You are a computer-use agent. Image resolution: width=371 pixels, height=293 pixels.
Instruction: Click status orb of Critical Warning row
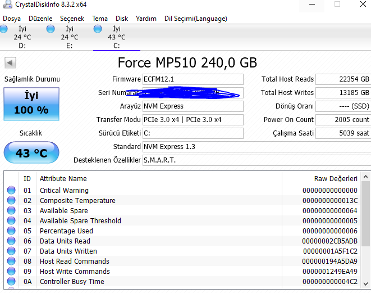(11, 190)
